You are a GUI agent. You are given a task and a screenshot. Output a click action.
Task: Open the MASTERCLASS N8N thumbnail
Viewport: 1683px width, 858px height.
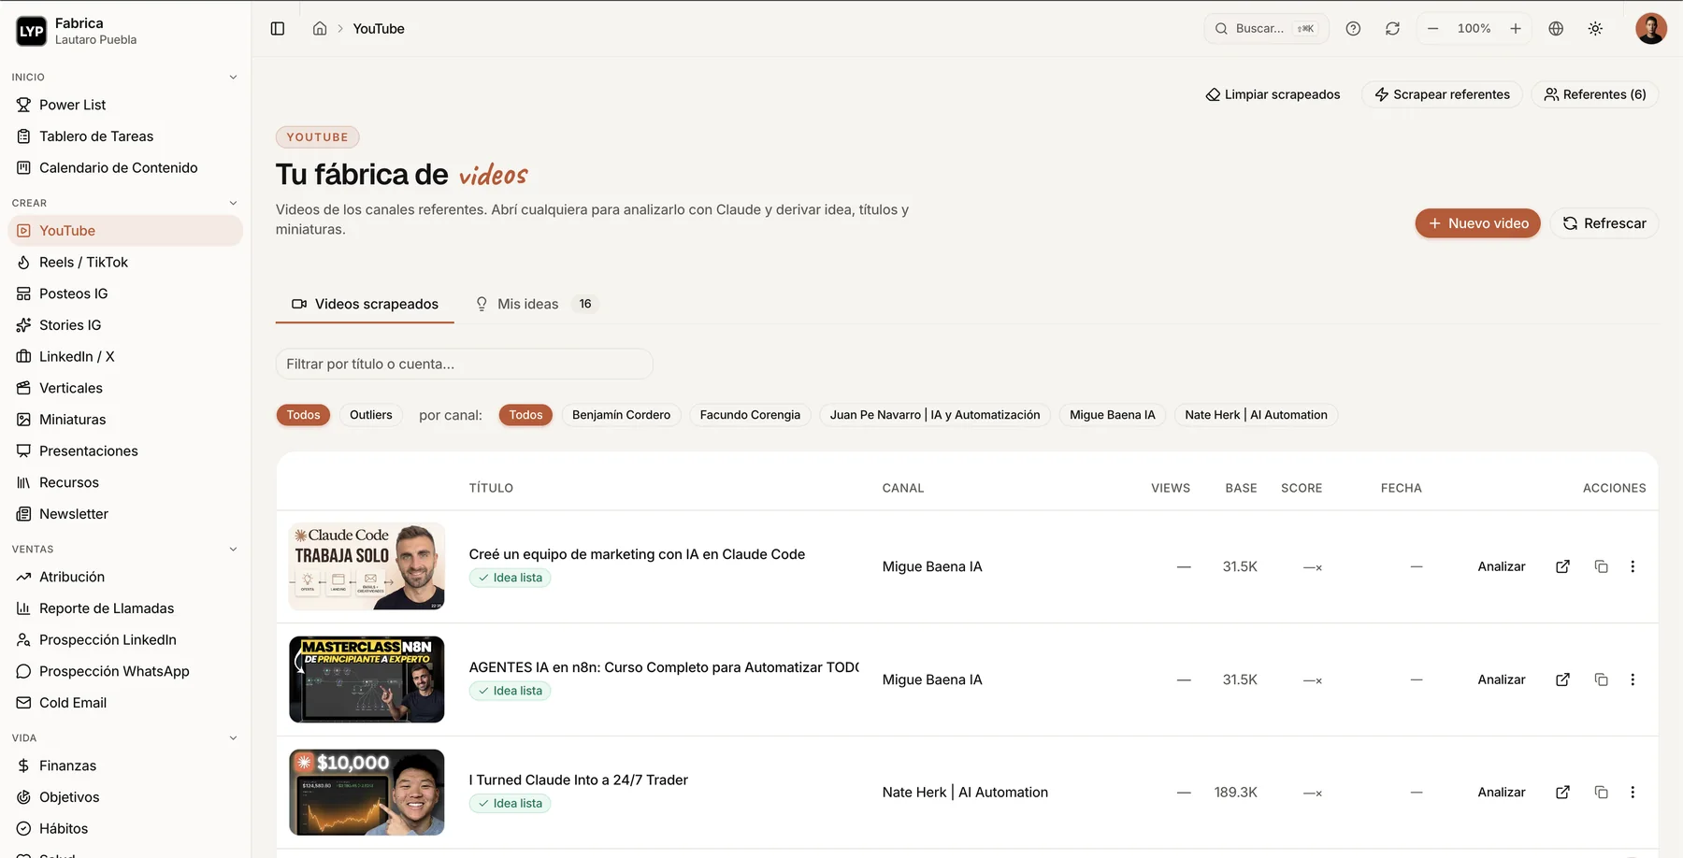pos(367,679)
